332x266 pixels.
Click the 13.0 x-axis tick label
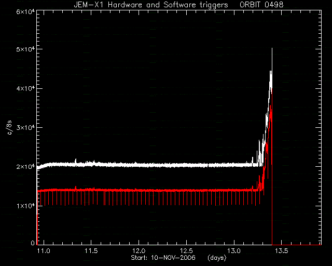point(234,251)
